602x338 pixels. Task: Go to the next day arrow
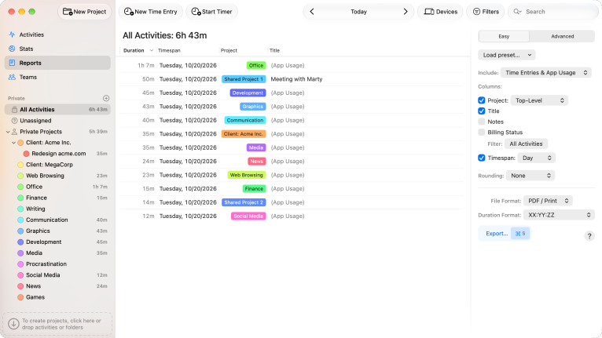[406, 12]
